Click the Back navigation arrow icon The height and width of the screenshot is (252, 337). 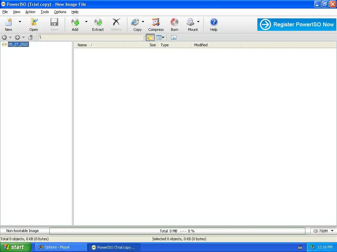[x=4, y=37]
